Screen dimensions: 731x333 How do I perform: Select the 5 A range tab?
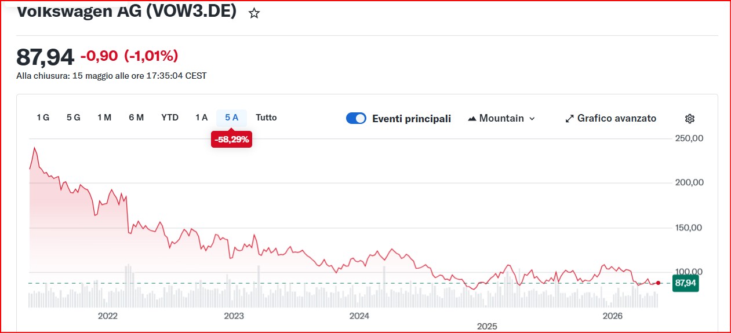point(231,118)
